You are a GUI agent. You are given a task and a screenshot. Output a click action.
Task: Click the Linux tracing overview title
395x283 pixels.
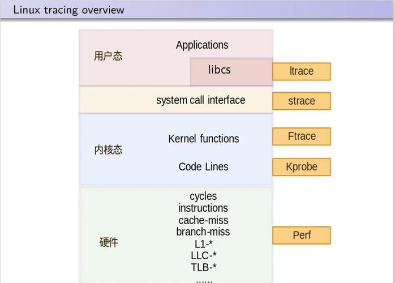pyautogui.click(x=68, y=10)
